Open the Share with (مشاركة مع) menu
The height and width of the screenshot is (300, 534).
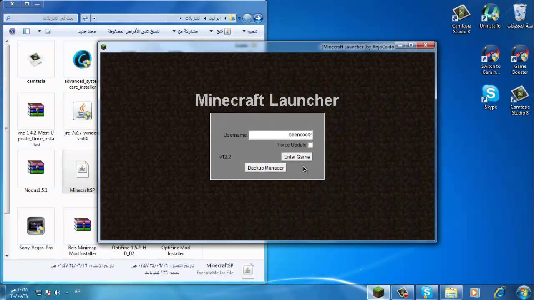(x=185, y=31)
